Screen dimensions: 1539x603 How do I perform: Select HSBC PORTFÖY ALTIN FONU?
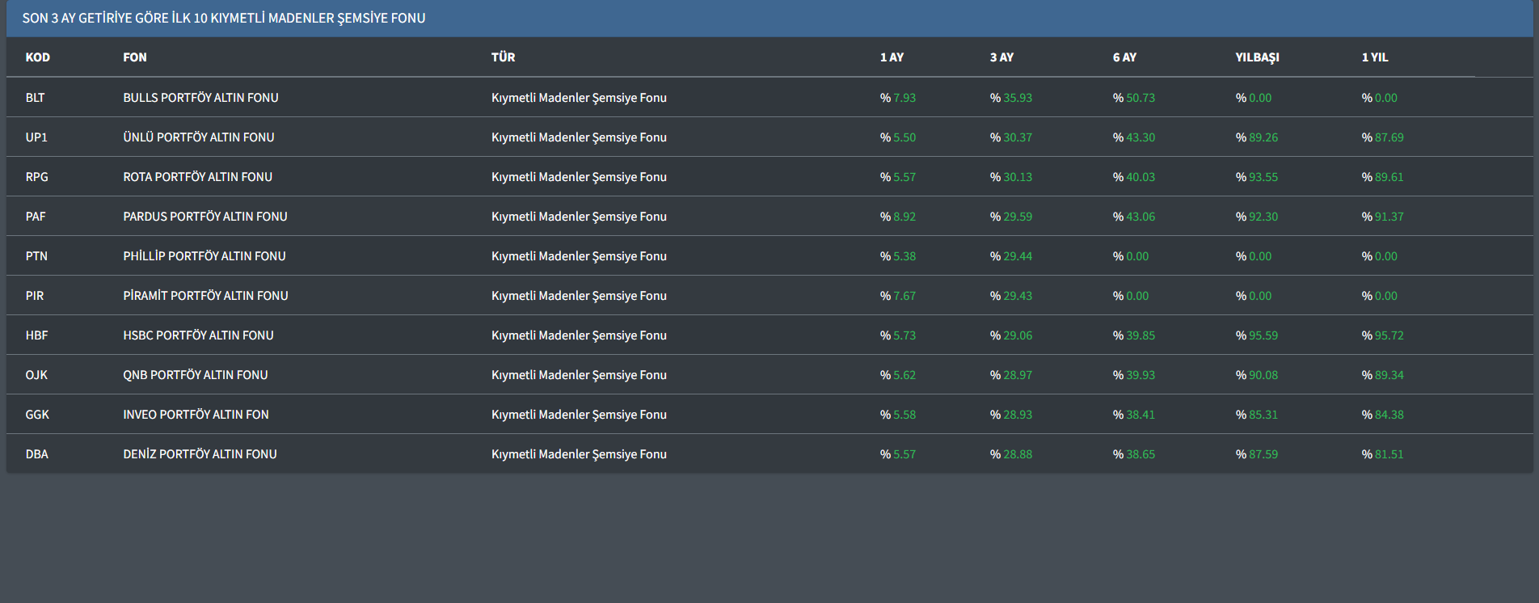[198, 335]
